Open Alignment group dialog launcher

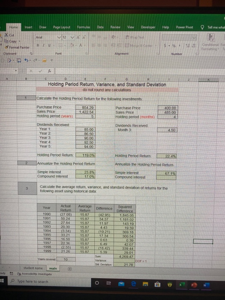click(x=158, y=54)
